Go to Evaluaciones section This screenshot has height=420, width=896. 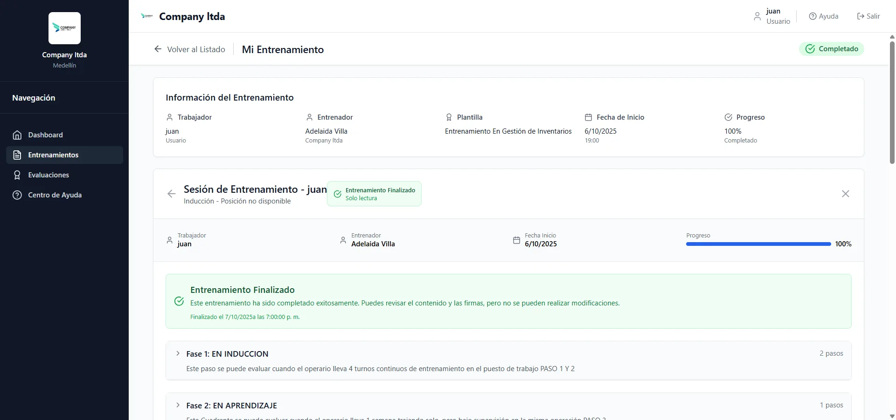[x=64, y=175]
